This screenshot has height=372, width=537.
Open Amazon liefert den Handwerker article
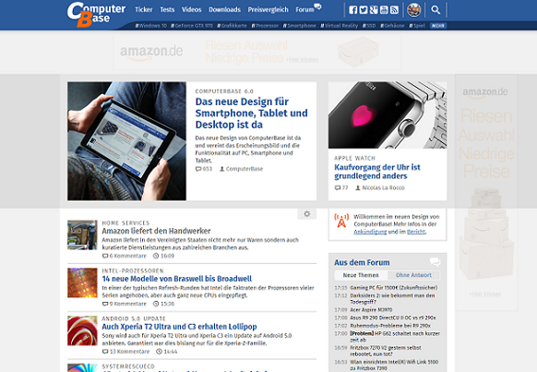pyautogui.click(x=156, y=231)
